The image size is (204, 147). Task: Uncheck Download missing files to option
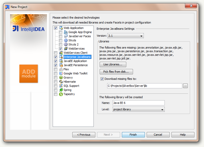pos(102,79)
